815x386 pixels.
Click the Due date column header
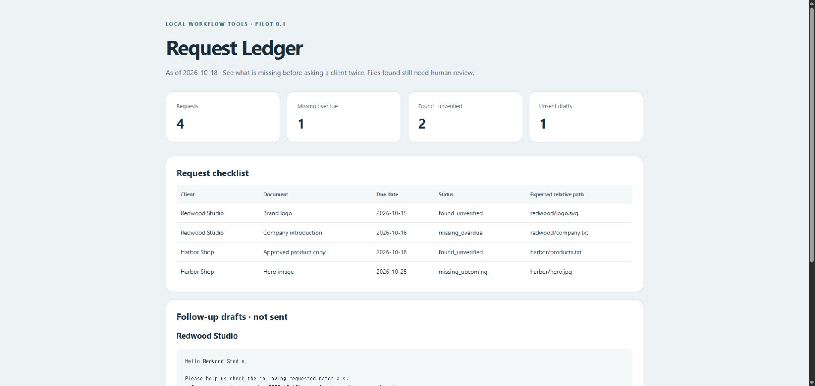coord(387,194)
